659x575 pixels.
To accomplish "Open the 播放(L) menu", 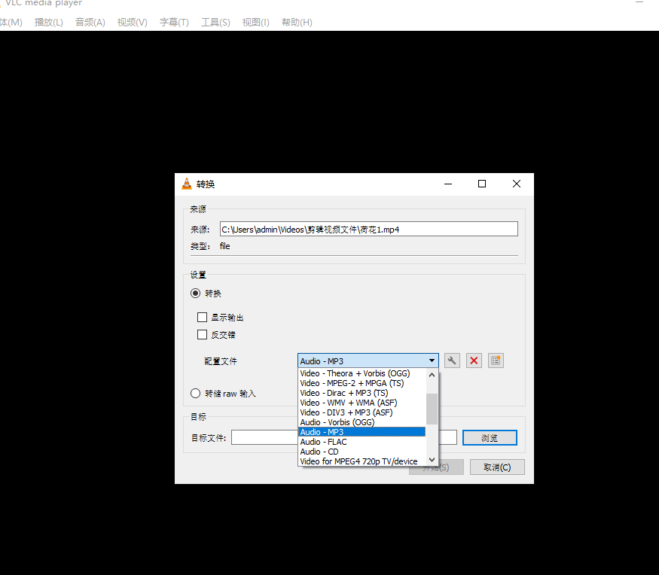I will coord(49,23).
